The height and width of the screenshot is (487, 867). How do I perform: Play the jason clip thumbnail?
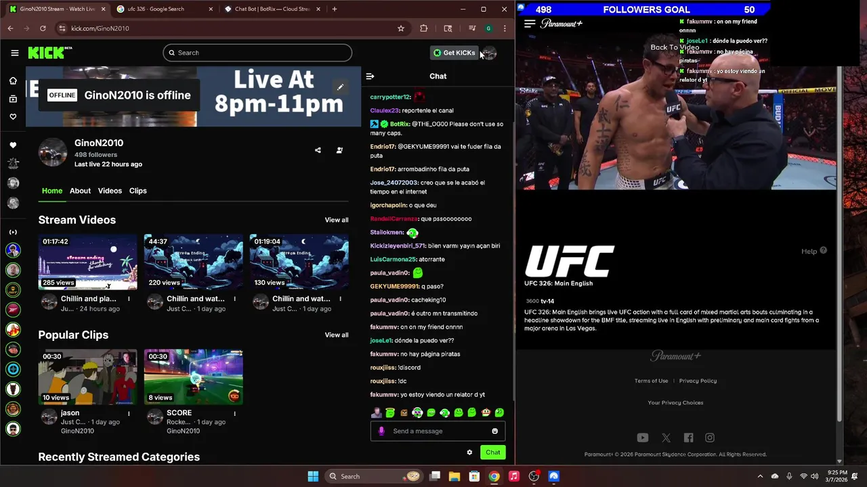[x=87, y=377]
